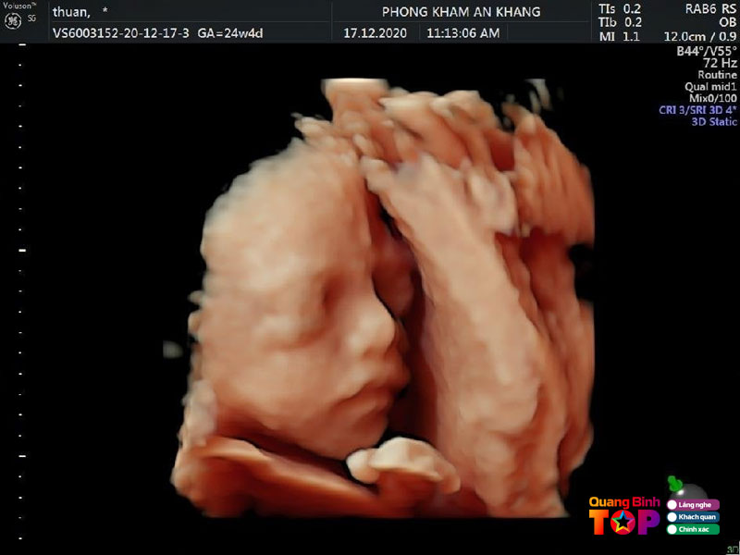The image size is (740, 555).
Task: Select the white circle beside Lắng nghe
Action: [x=672, y=504]
